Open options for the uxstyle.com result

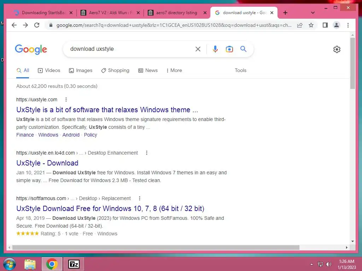(66, 100)
